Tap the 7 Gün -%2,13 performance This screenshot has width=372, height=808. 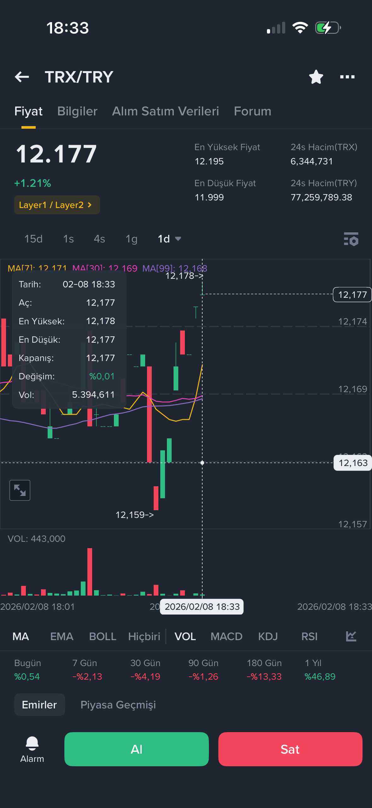point(87,670)
